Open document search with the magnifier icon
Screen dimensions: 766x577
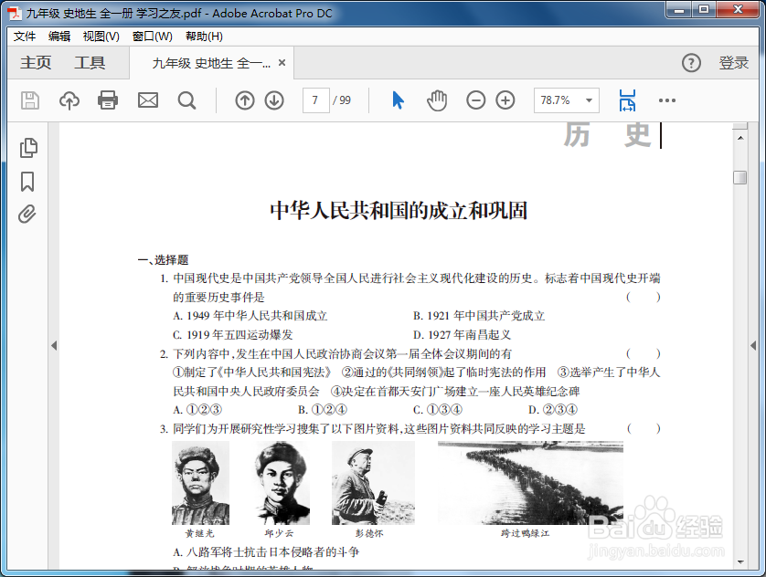click(x=187, y=100)
